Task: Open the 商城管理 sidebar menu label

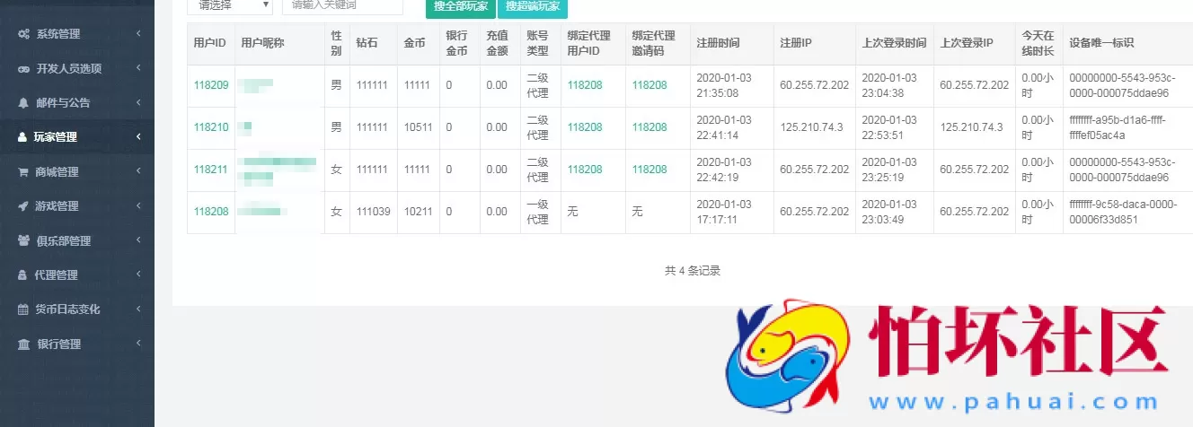Action: (x=57, y=172)
